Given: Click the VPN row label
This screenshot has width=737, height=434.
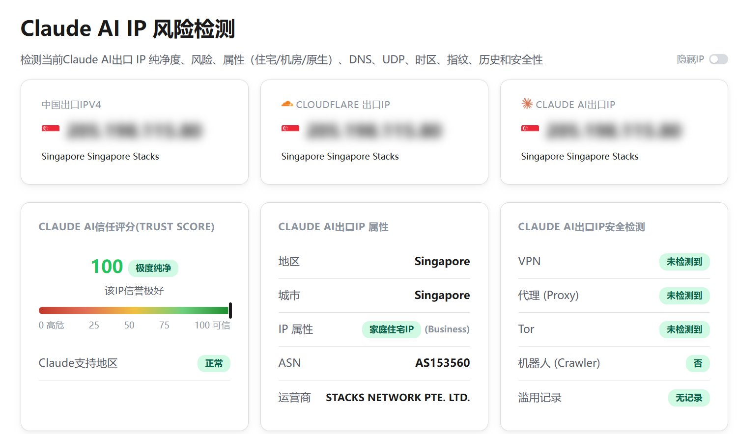Looking at the screenshot, I should click(530, 261).
